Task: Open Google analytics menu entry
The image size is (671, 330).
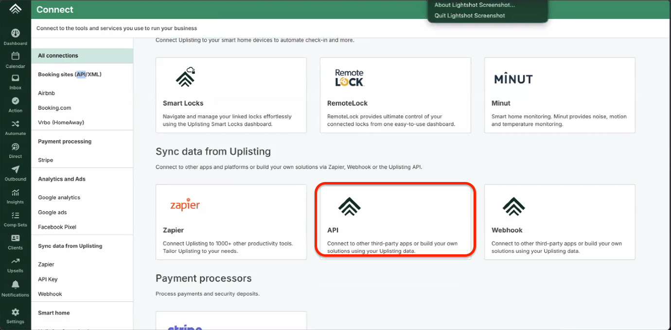Action: point(59,198)
